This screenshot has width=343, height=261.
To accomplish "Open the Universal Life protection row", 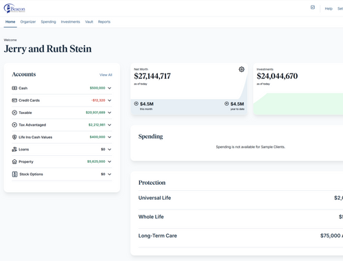I will [x=241, y=198].
